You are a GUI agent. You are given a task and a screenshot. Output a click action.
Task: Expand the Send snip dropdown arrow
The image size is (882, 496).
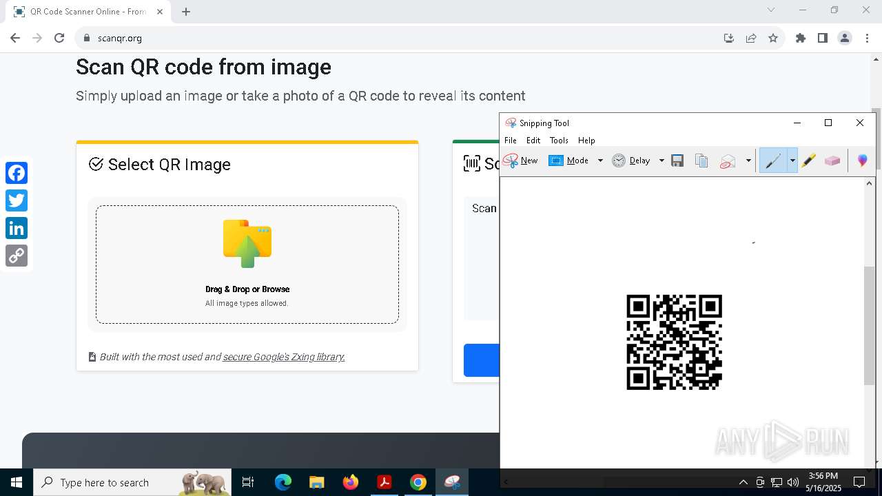tap(748, 161)
